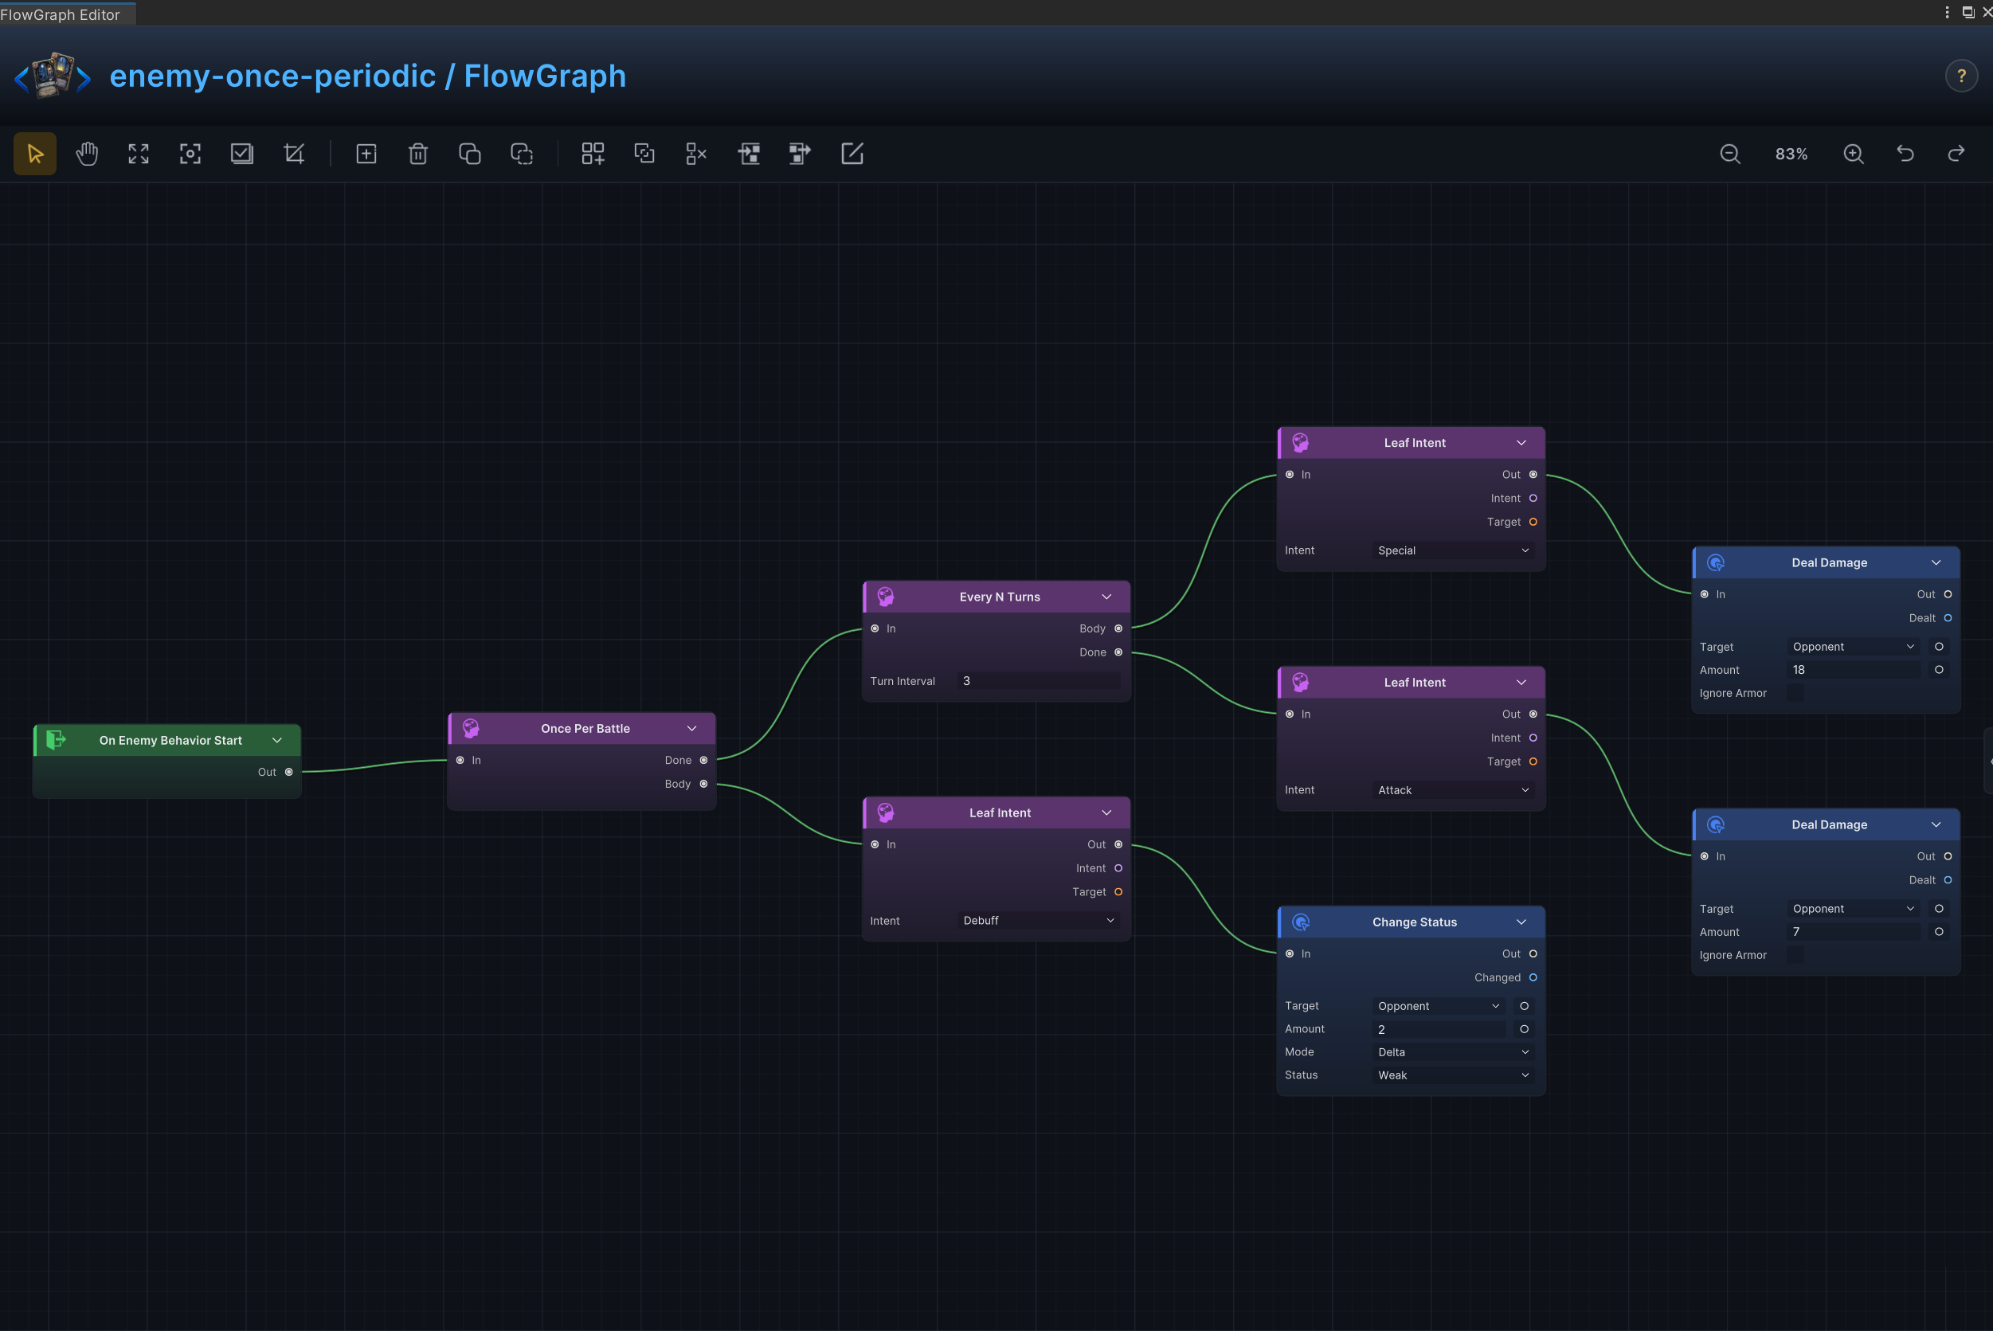
Task: Select the Every N Turns node title
Action: (1000, 597)
